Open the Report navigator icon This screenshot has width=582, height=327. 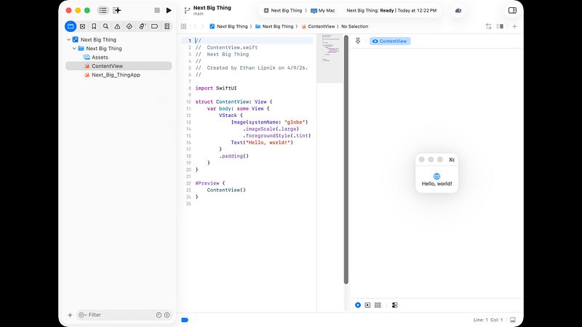pos(167,26)
